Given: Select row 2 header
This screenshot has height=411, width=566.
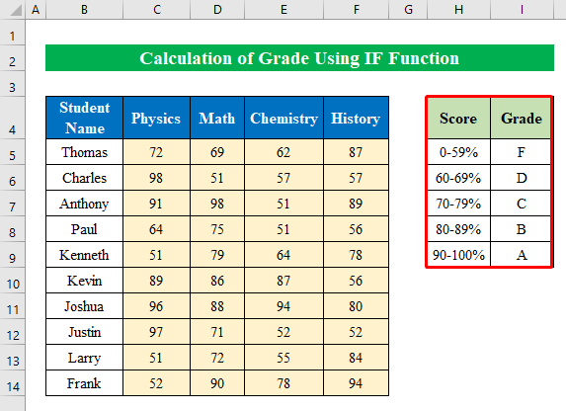Looking at the screenshot, I should click(x=13, y=58).
